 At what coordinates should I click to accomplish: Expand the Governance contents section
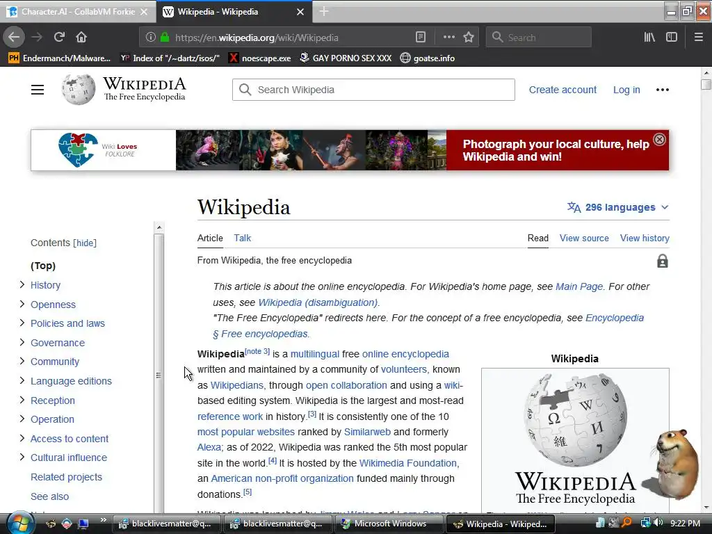pos(22,342)
